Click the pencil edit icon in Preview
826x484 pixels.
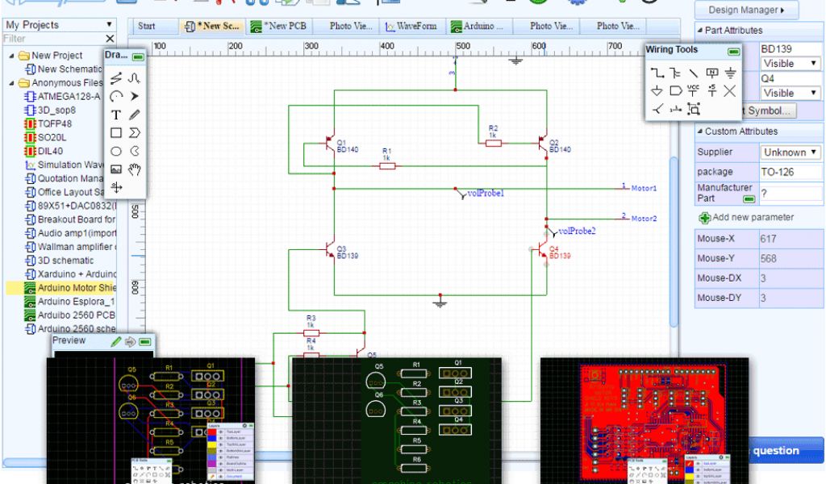(116, 341)
